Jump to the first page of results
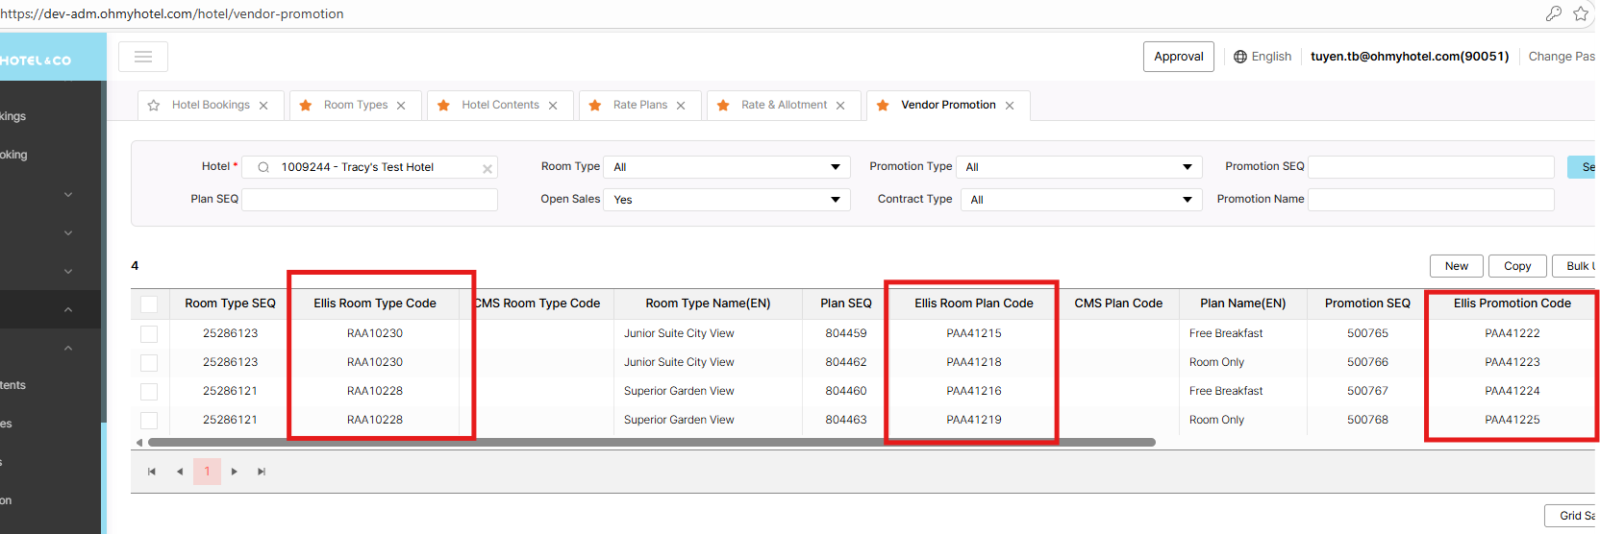This screenshot has width=1600, height=534. (x=152, y=472)
